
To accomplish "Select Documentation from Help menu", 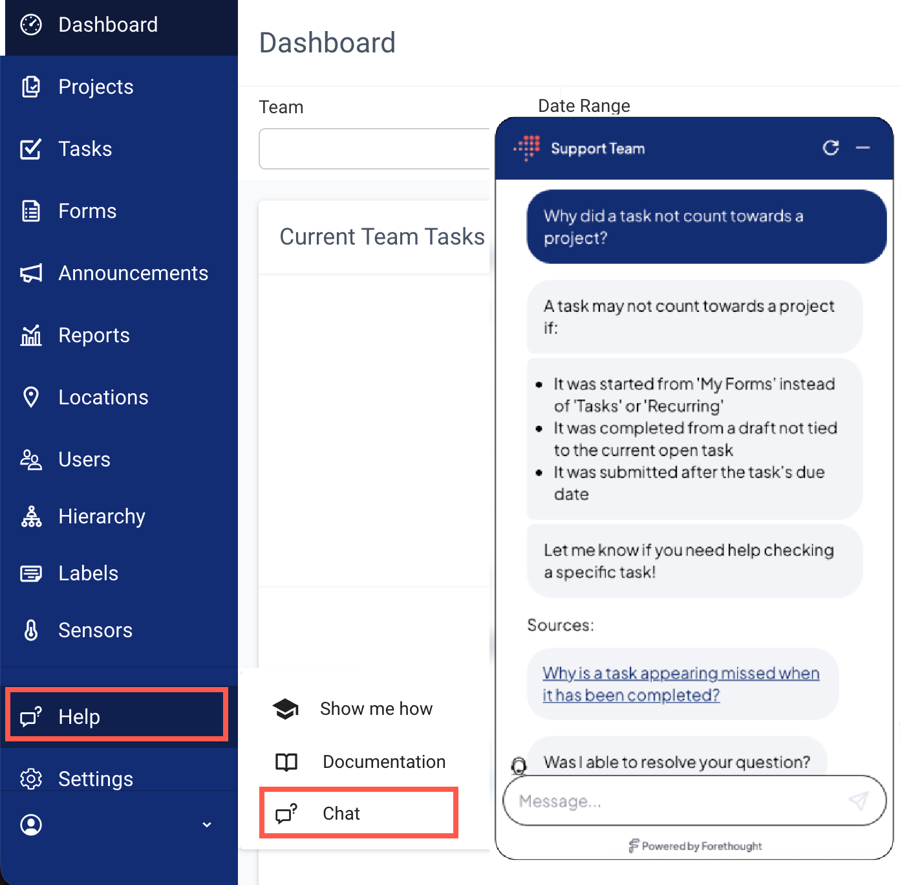I will (359, 762).
